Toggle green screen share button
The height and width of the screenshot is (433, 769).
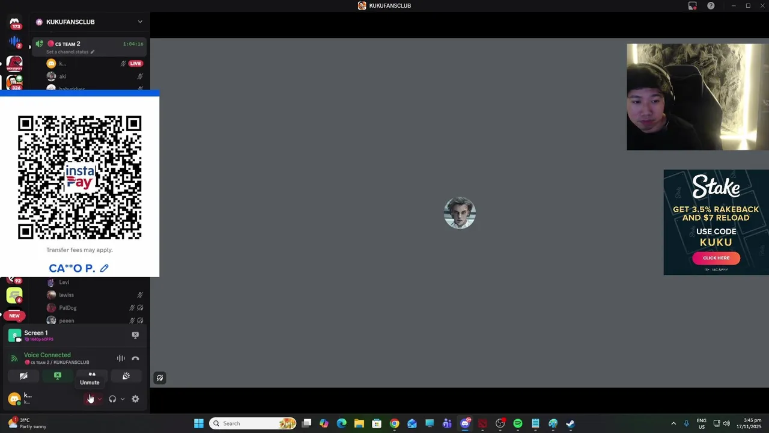tap(58, 376)
